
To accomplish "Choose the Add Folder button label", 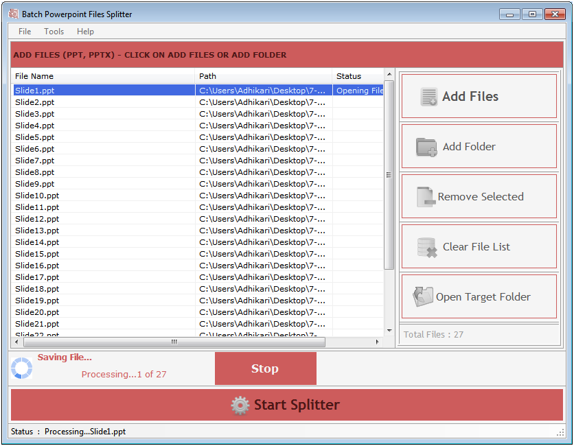I will [469, 147].
